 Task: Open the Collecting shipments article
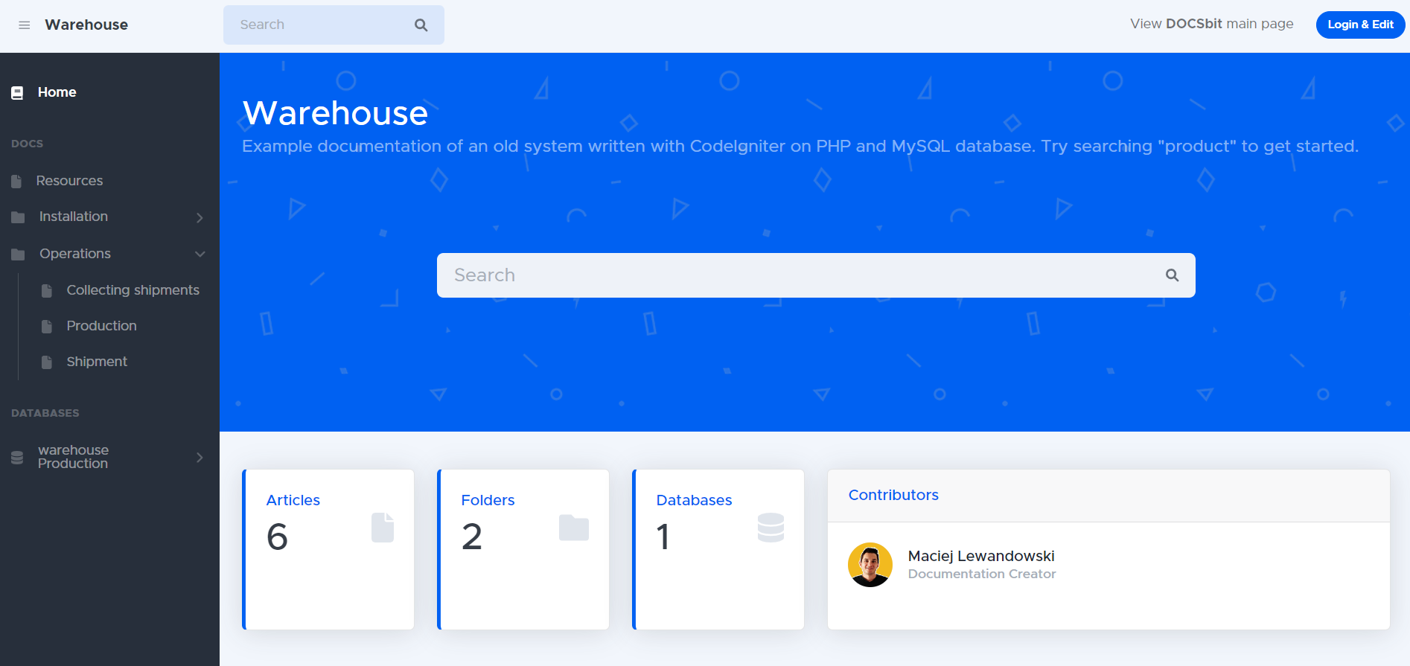pos(133,290)
